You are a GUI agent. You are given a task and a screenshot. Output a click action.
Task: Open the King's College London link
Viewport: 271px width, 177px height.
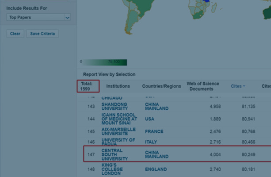coord(112,169)
